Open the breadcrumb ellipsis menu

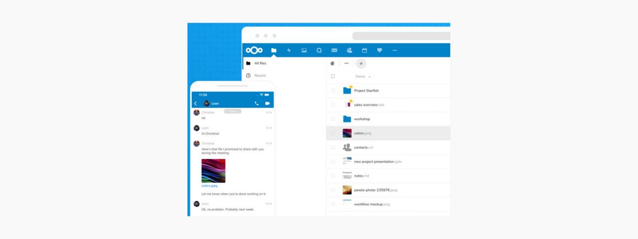(x=346, y=63)
